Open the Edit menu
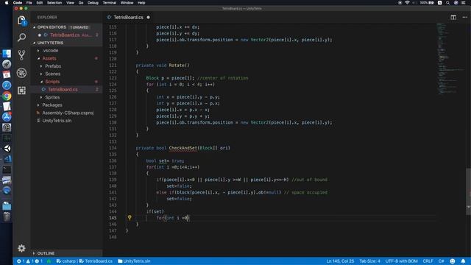The image size is (471, 265). tap(40, 3)
